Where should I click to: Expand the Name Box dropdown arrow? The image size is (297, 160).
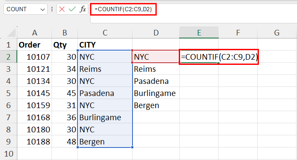[x=42, y=10]
